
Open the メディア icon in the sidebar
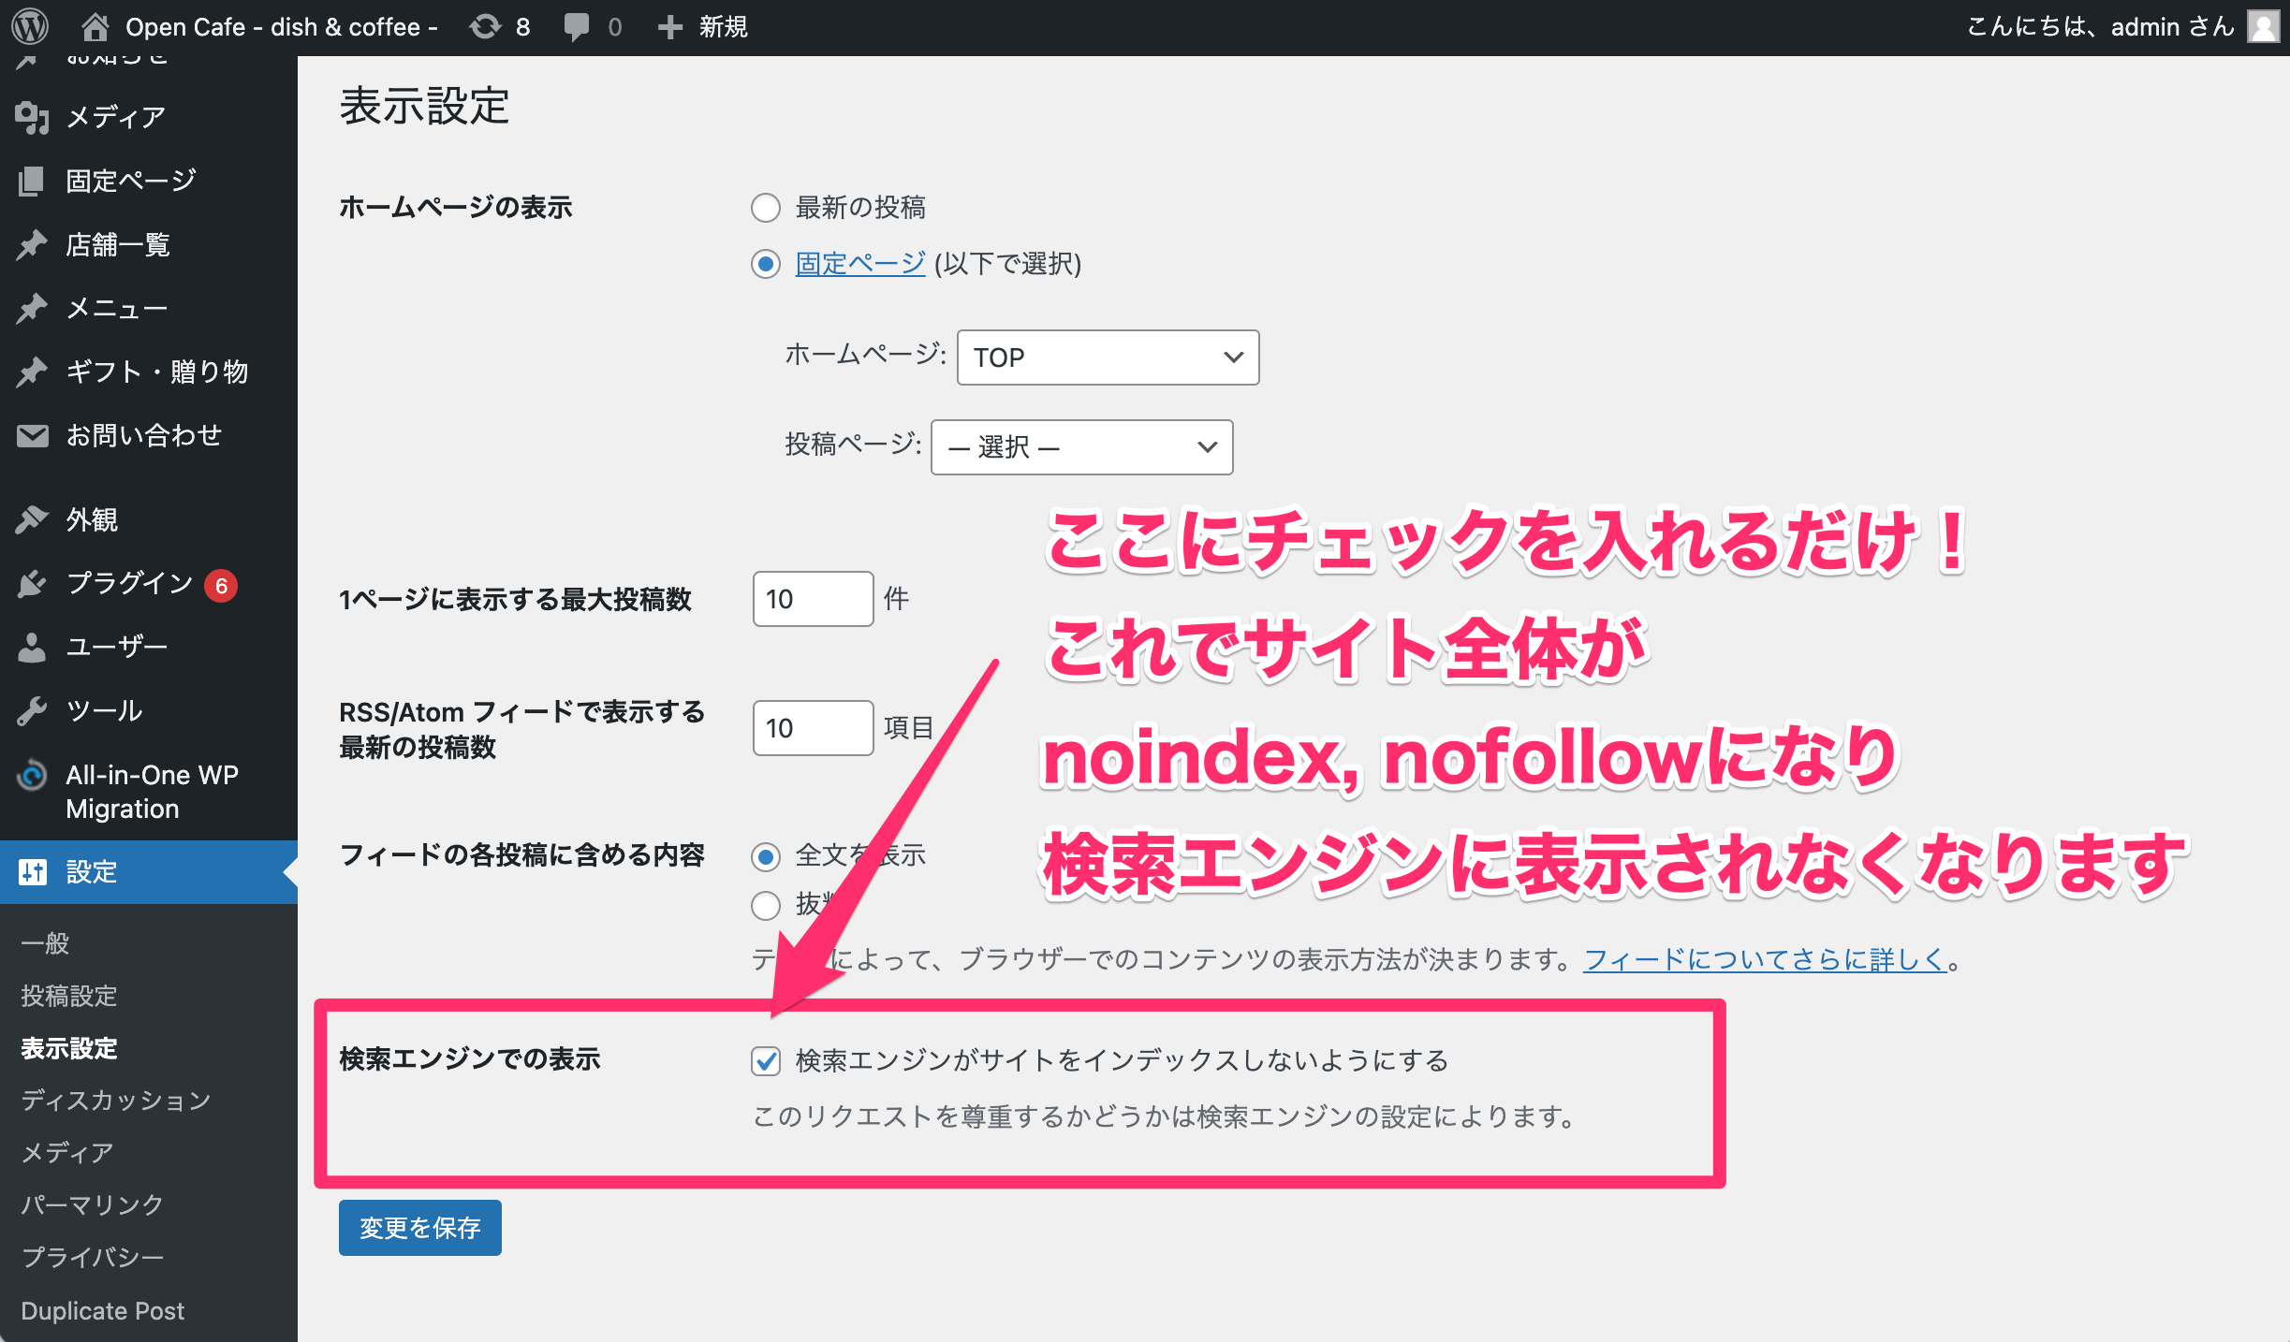pos(32,117)
